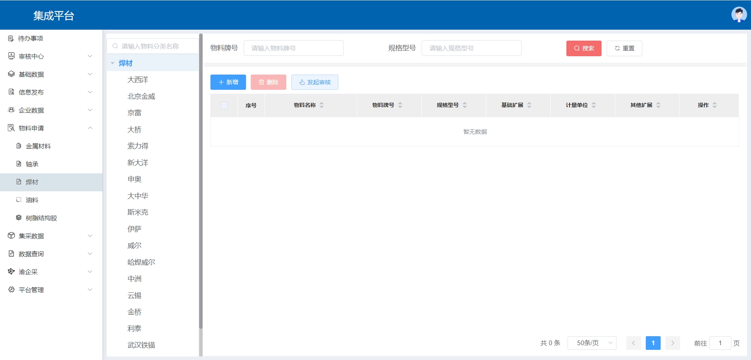
Task: Toggle the select-all checkbox in table header
Action: click(x=224, y=105)
